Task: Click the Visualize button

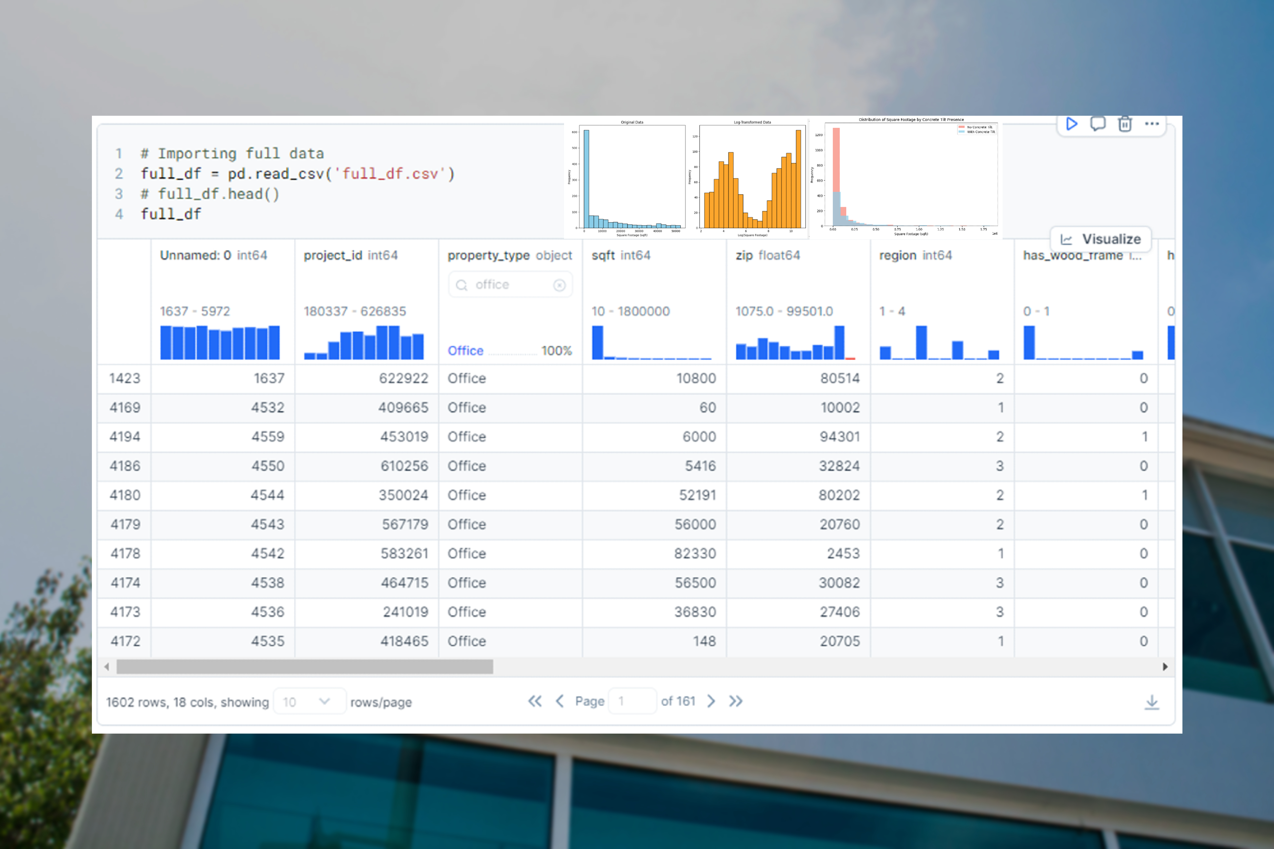Action: pyautogui.click(x=1101, y=239)
